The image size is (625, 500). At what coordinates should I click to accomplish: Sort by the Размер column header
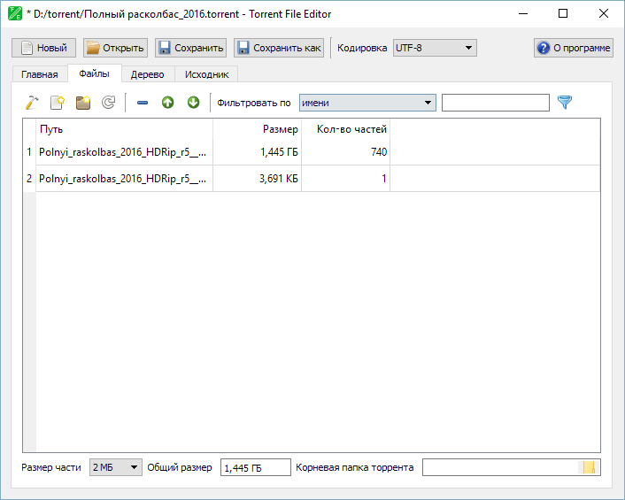pos(257,129)
